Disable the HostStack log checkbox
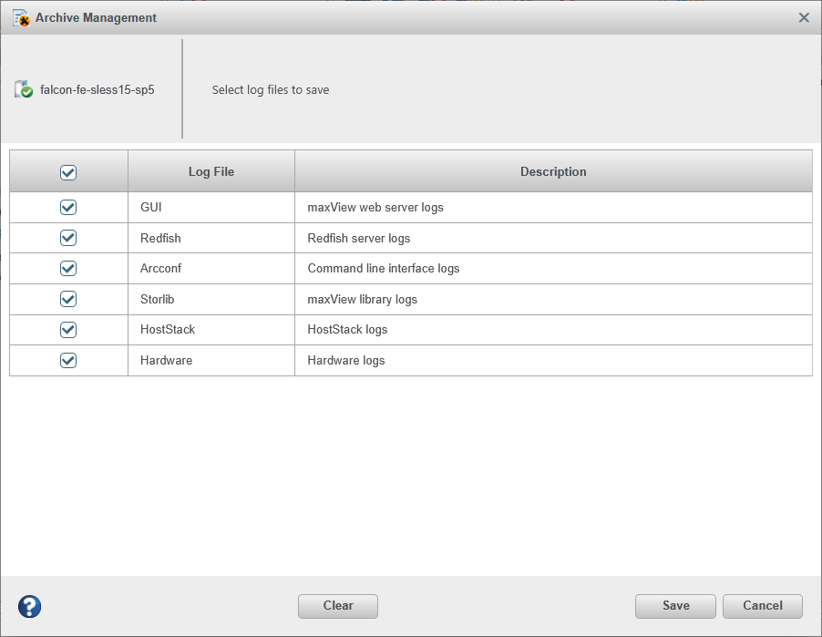 tap(68, 329)
